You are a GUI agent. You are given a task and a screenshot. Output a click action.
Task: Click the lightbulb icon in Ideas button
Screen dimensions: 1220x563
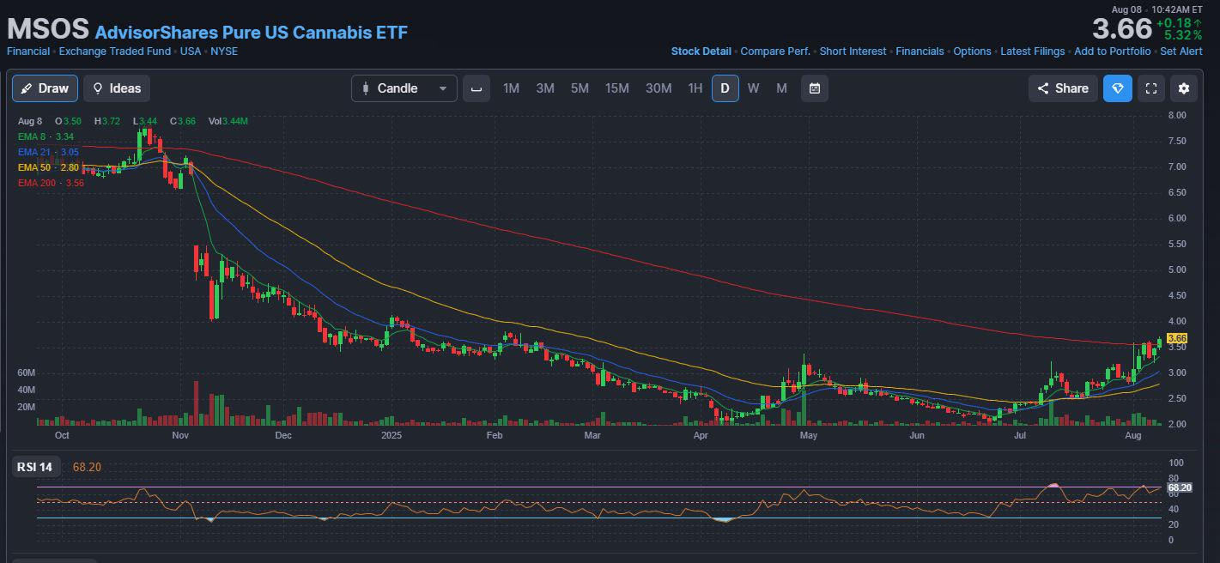[98, 88]
